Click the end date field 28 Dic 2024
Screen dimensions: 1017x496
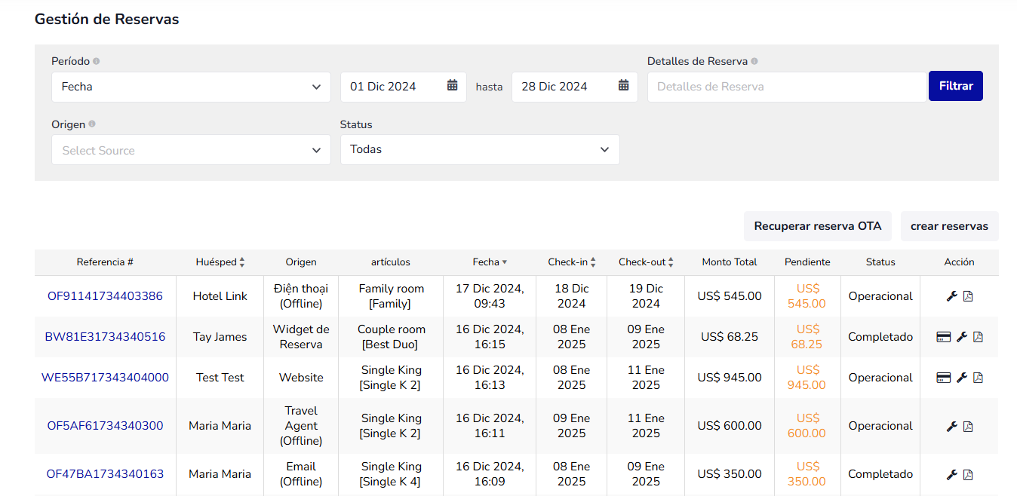tap(575, 87)
